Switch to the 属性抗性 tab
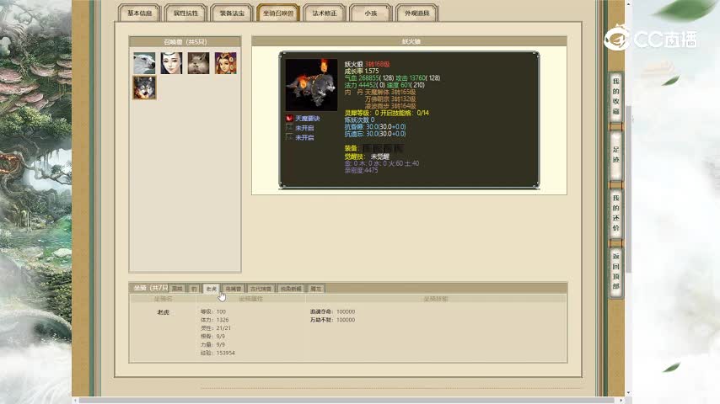The height and width of the screenshot is (404, 720). [185, 13]
